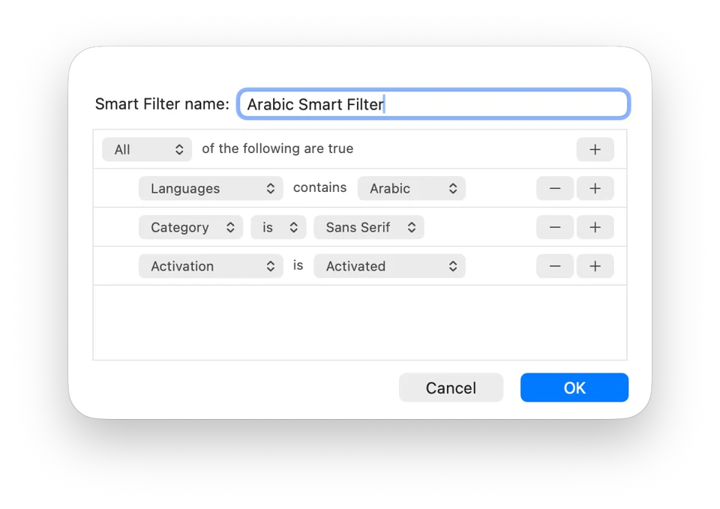Open the Category row's 'is' operator dropdown
The image size is (720, 509).
point(278,228)
